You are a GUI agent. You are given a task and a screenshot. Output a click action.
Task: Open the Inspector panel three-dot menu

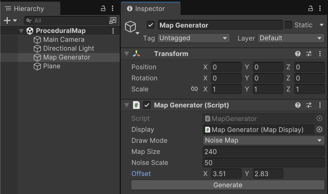320,9
